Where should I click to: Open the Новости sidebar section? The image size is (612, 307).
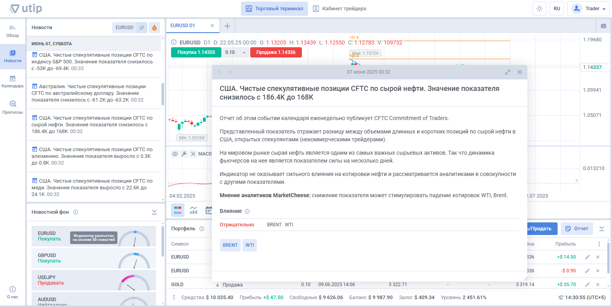point(13,57)
